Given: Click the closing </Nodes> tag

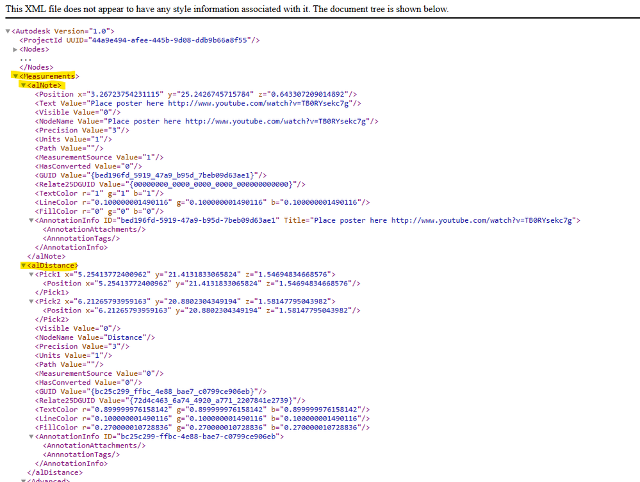Looking at the screenshot, I should [37, 67].
